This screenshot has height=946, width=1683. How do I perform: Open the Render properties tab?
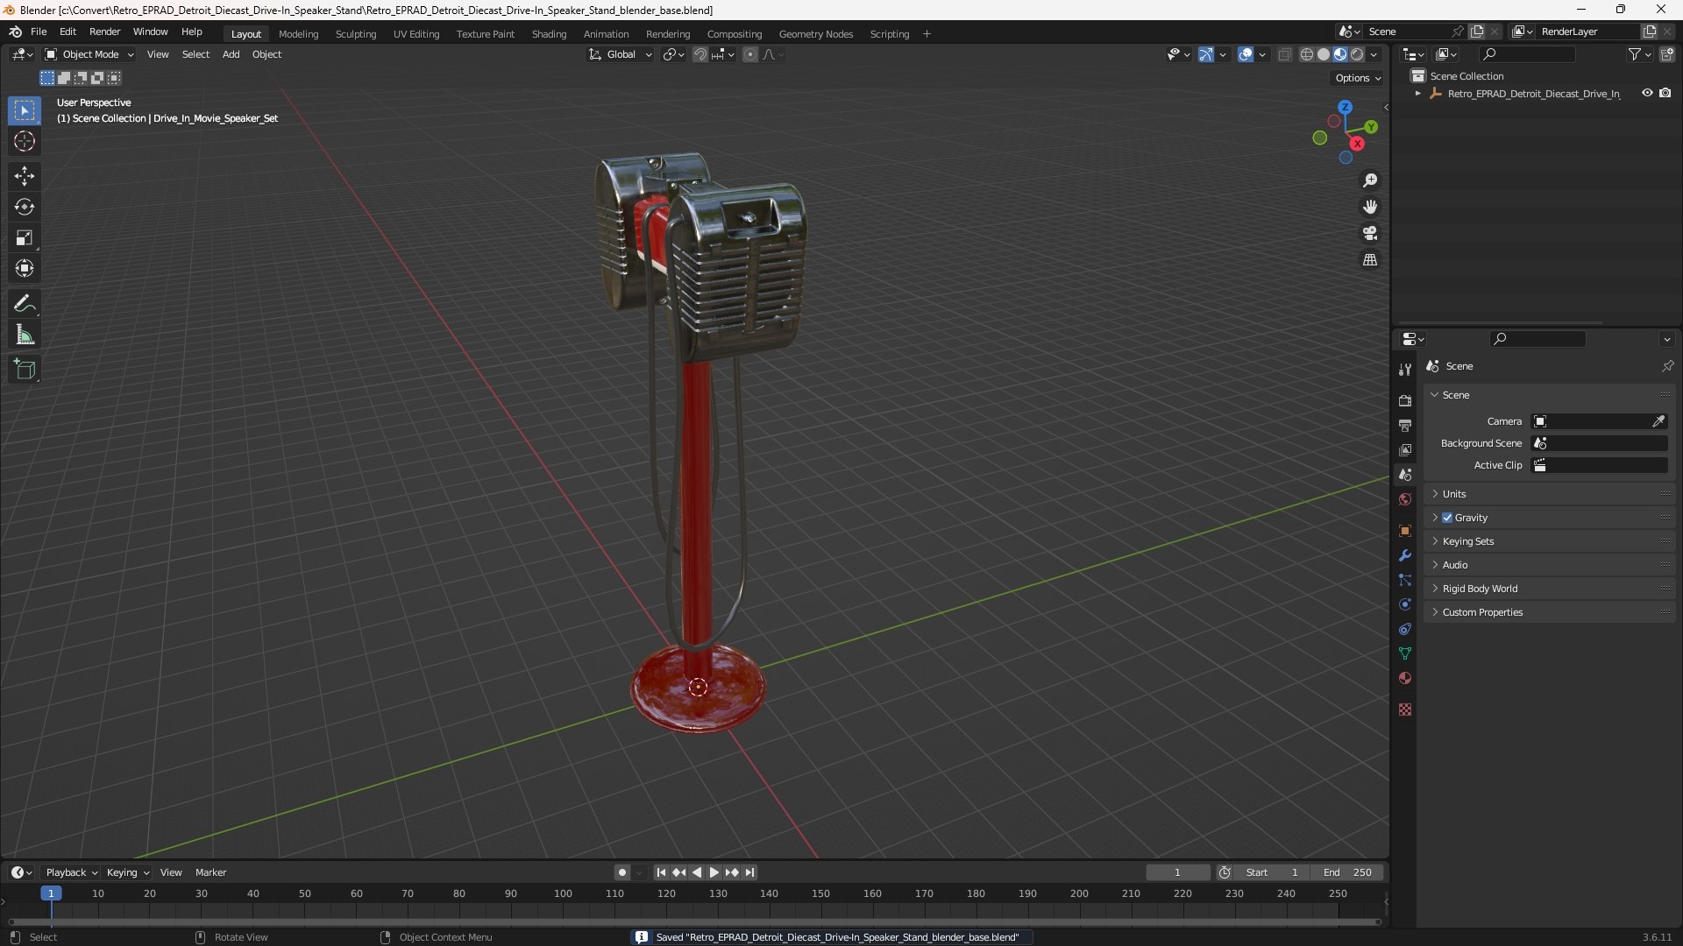pos(1405,400)
